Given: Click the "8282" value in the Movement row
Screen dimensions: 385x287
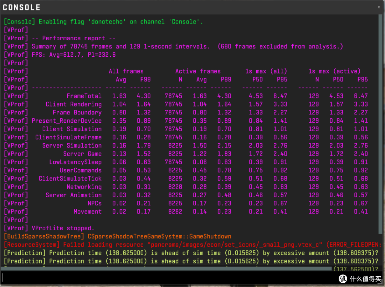Looking at the screenshot, I should [x=175, y=212].
